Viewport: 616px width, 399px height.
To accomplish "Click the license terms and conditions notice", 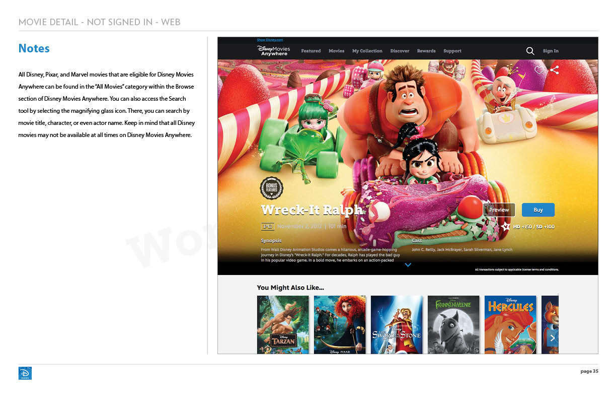I will tap(517, 270).
